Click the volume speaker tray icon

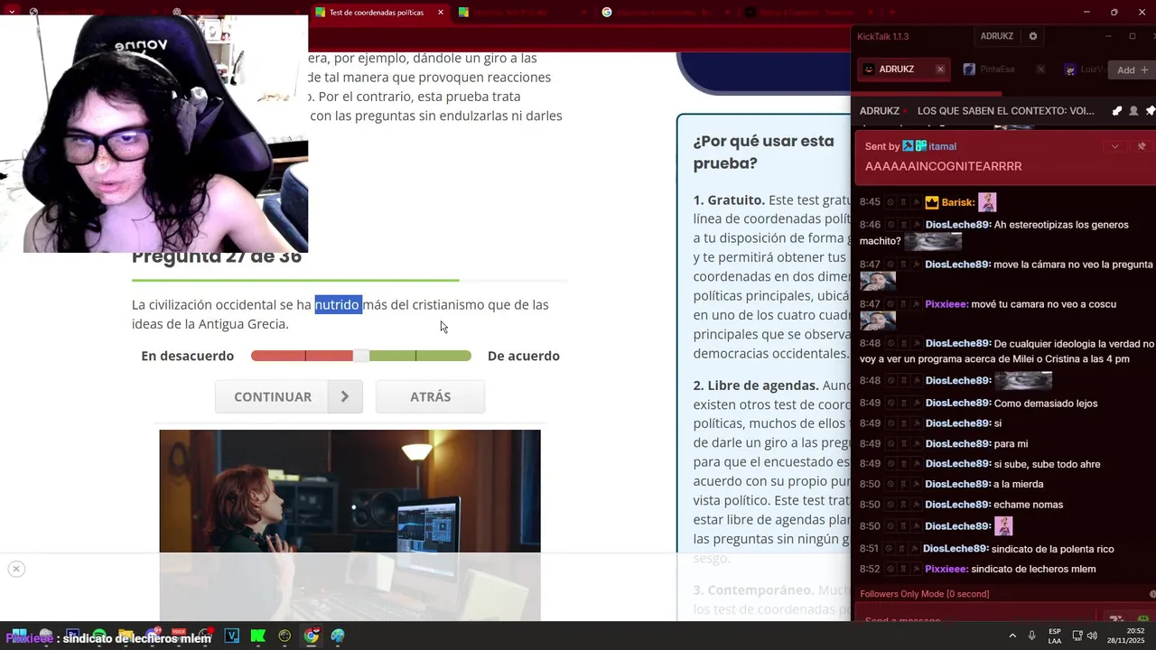click(1092, 636)
